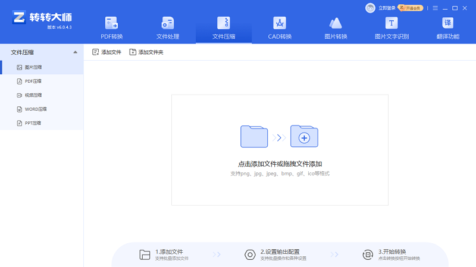The image size is (476, 267).
Task: Click the add-folder plus icon in drop area
Action: click(304, 137)
